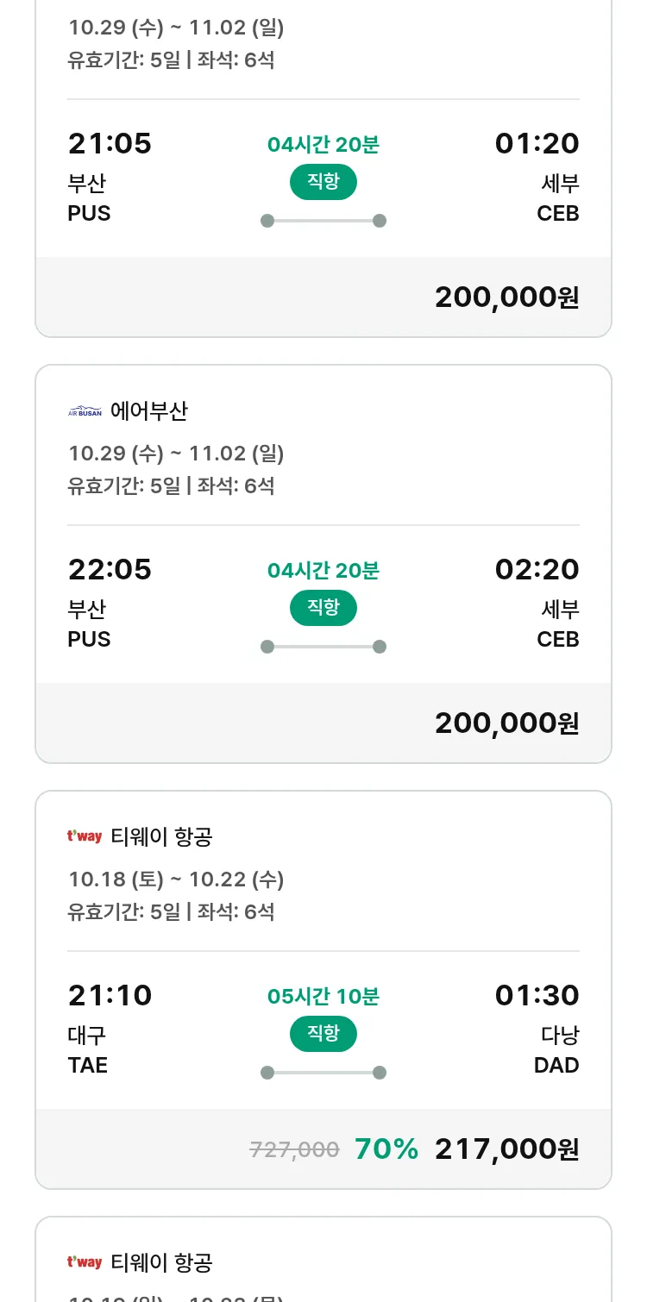Tap the Air Busan airline logo
647x1302 pixels.
[85, 412]
